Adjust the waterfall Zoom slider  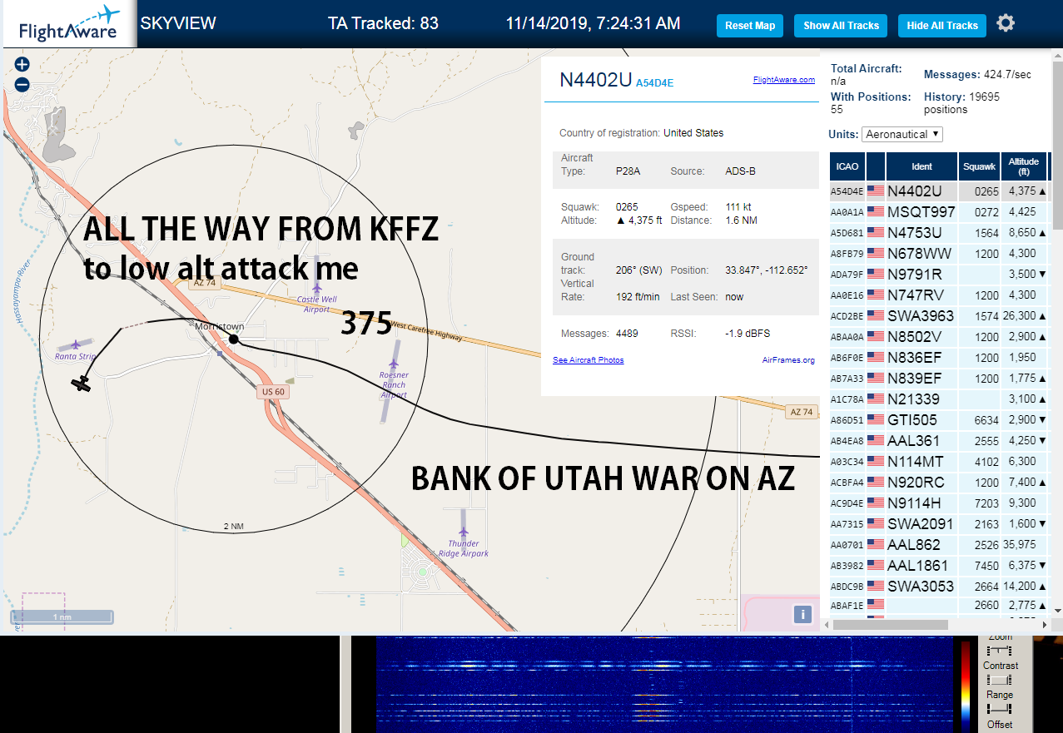pyautogui.click(x=998, y=650)
